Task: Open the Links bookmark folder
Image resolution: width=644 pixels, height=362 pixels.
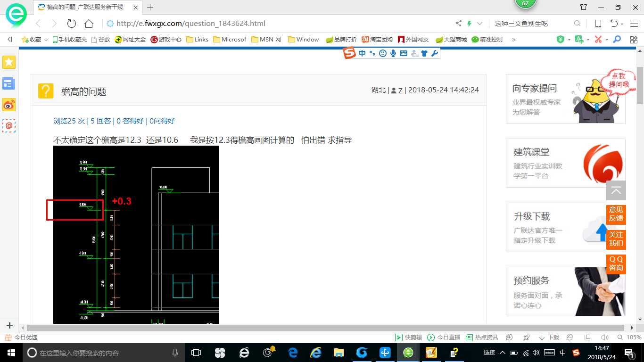Action: tap(197, 40)
